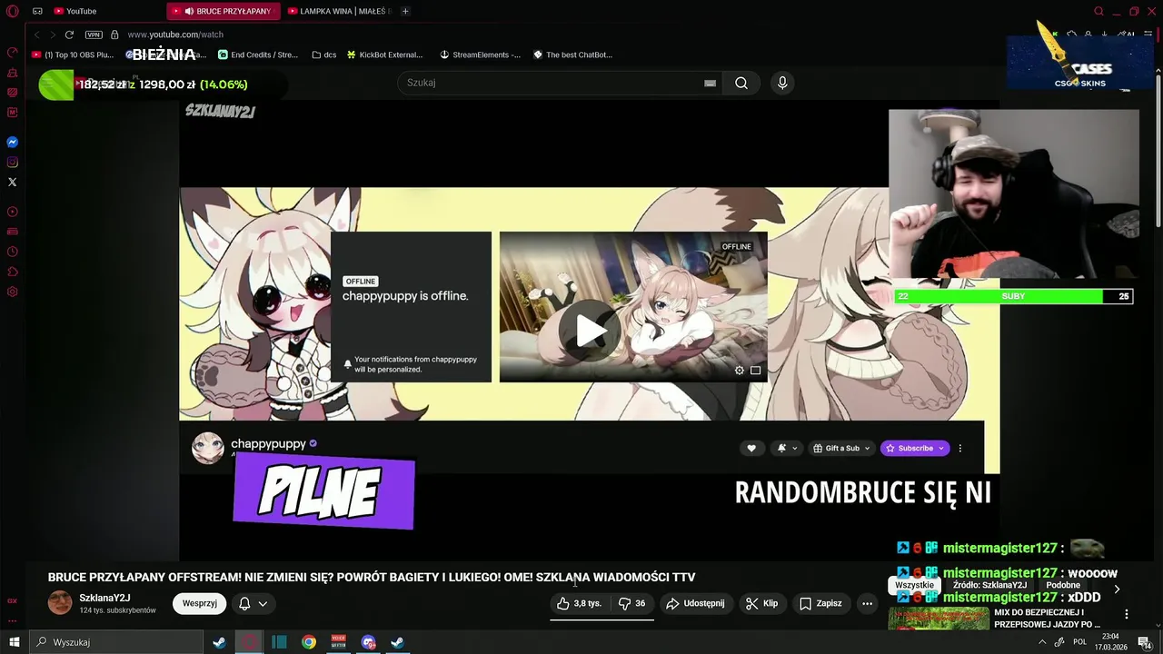Switch language from POL indicator
The width and height of the screenshot is (1163, 654).
(1079, 642)
